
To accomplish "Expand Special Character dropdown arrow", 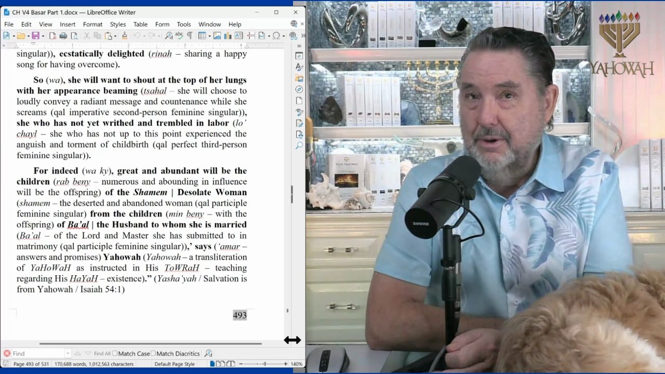I will click(284, 36).
